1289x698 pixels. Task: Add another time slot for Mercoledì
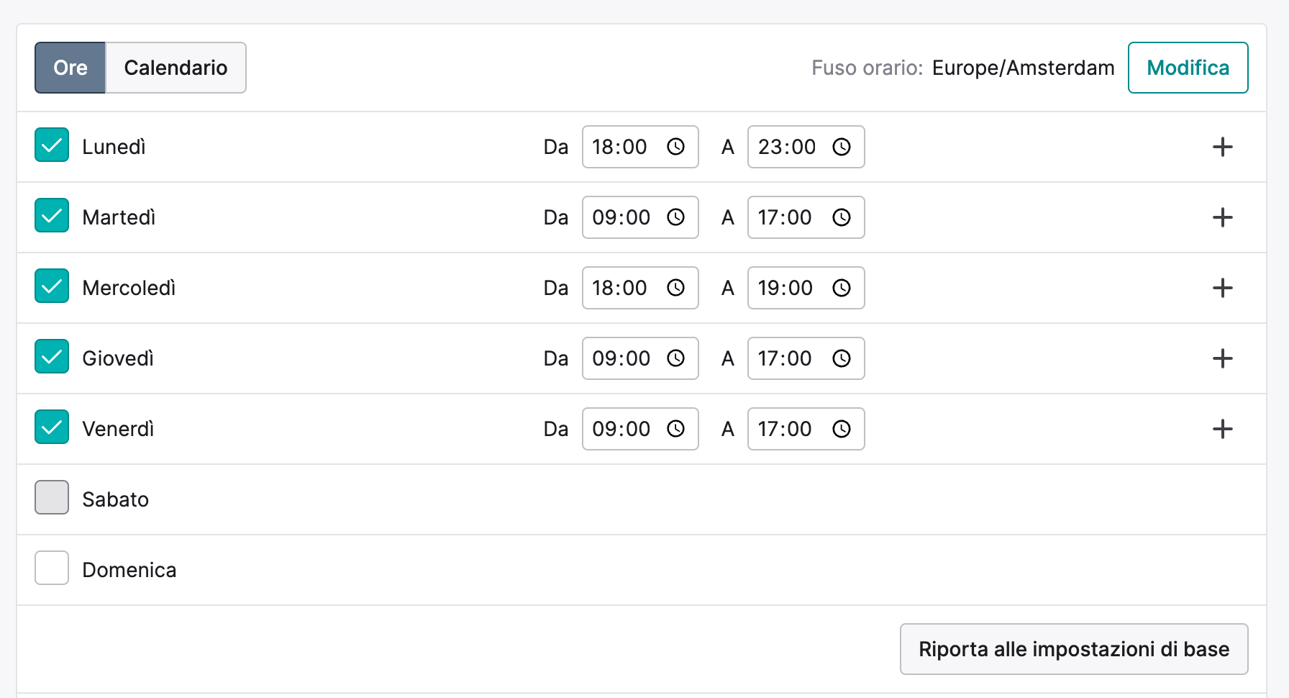coord(1222,288)
